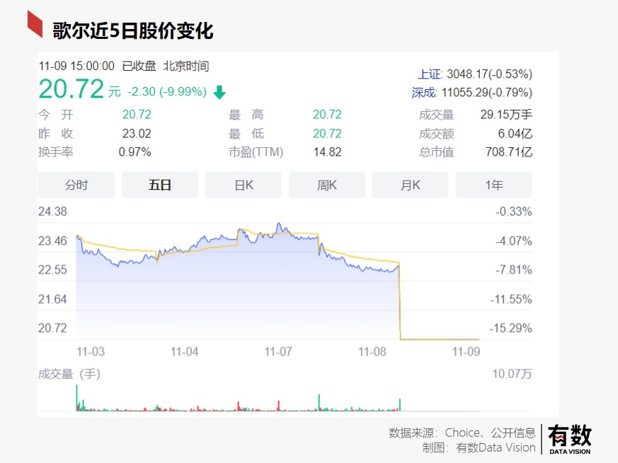Select the 周K tab
618x463 pixels.
point(327,185)
